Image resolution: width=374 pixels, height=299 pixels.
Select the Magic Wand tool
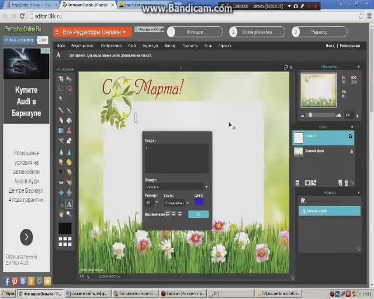coord(61,99)
